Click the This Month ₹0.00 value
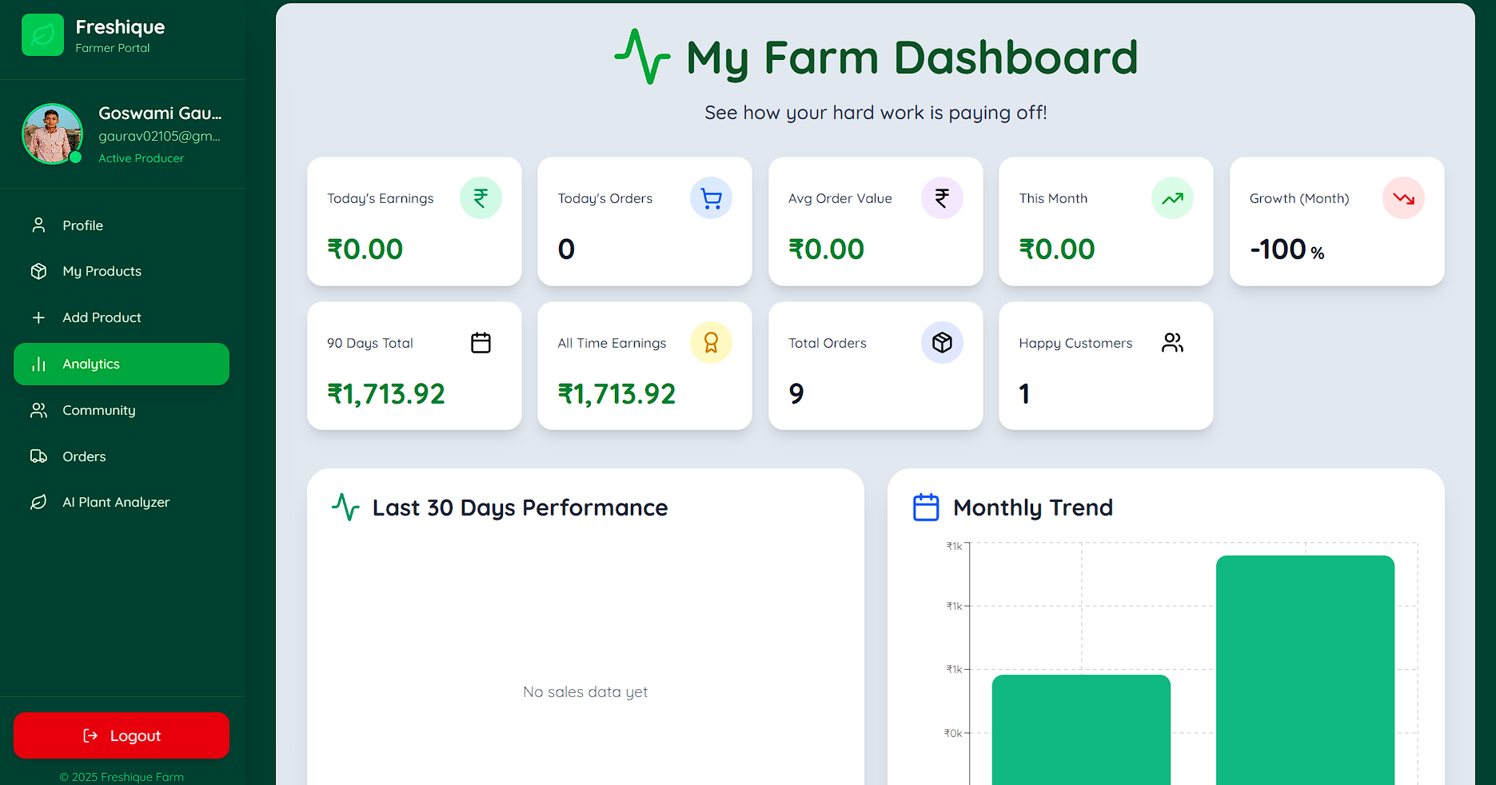This screenshot has height=785, width=1496. point(1056,249)
